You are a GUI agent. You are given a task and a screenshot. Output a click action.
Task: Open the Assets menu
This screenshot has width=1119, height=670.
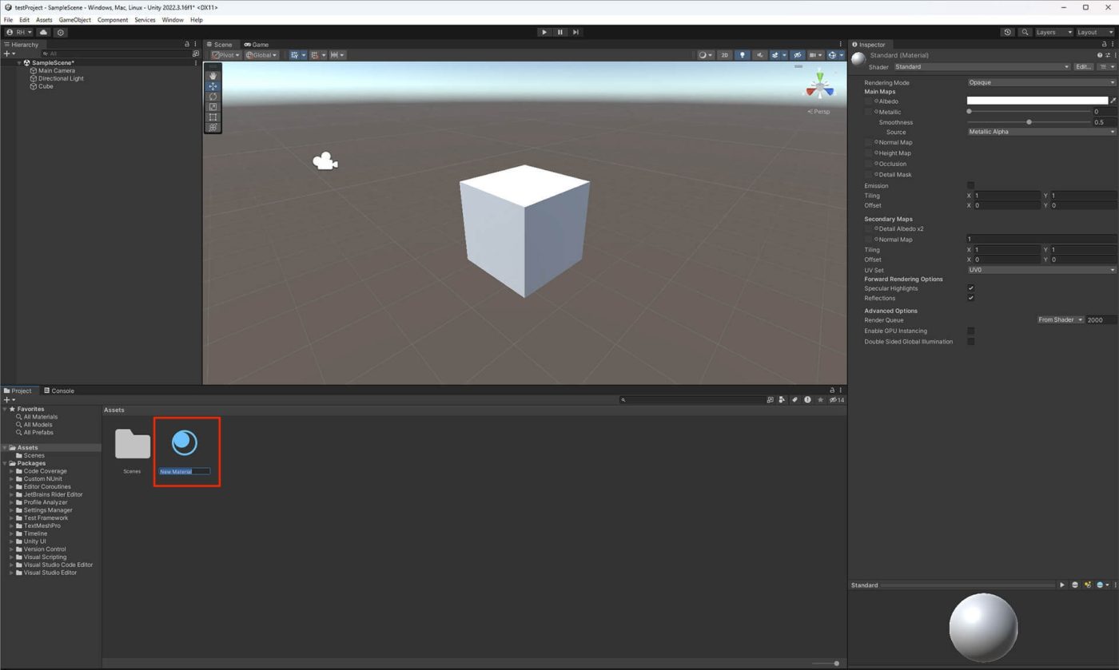pos(44,20)
